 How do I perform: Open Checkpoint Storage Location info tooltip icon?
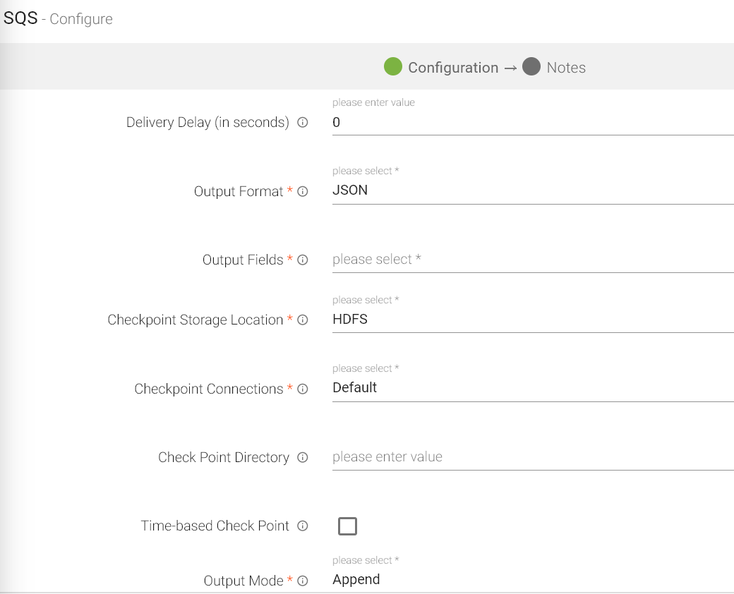point(303,320)
